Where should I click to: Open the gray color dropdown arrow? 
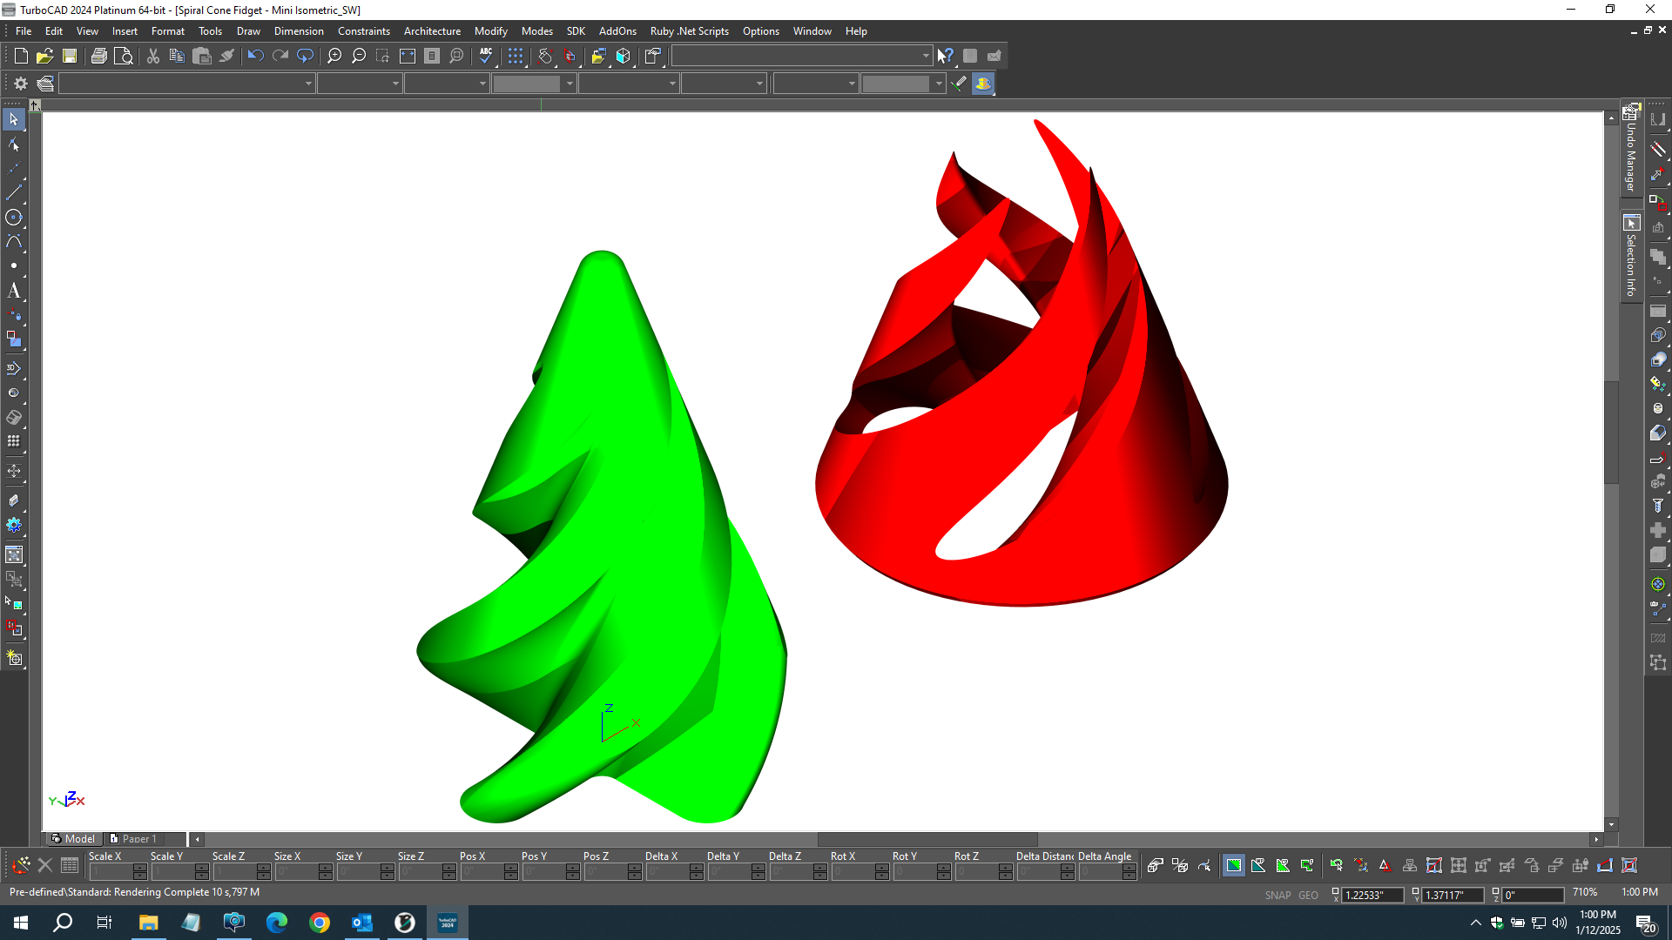click(x=570, y=84)
